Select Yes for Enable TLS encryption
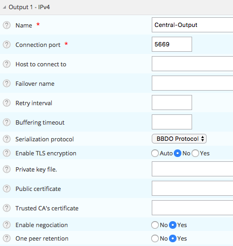Viewport: 233px width, 246px height. (195, 153)
